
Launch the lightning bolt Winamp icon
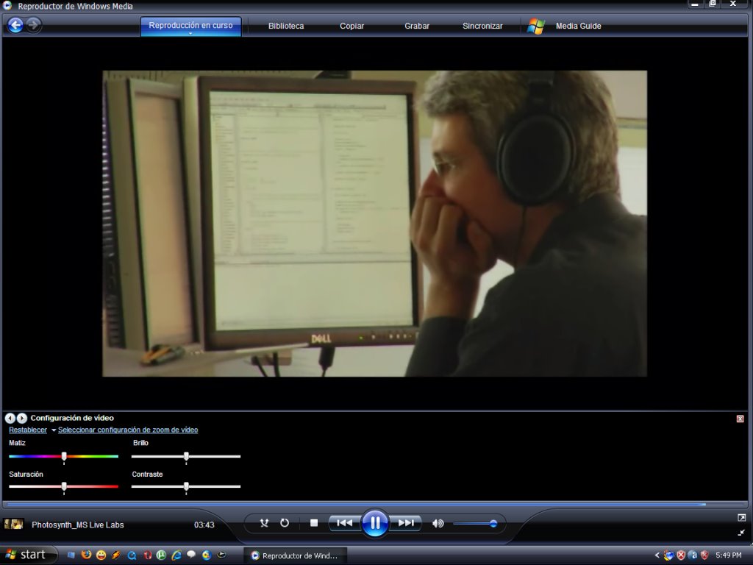[116, 555]
